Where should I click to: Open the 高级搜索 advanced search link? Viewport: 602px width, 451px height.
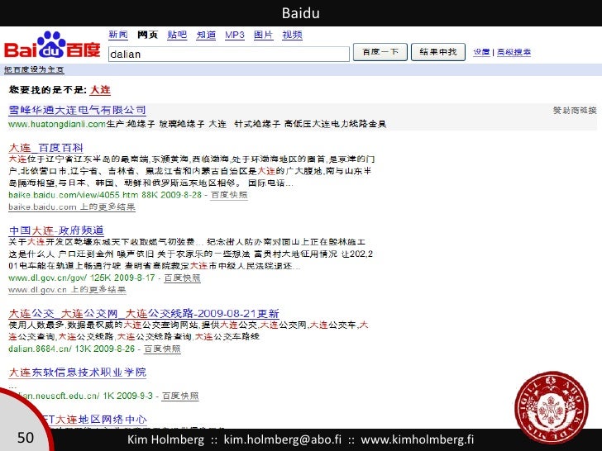click(514, 52)
